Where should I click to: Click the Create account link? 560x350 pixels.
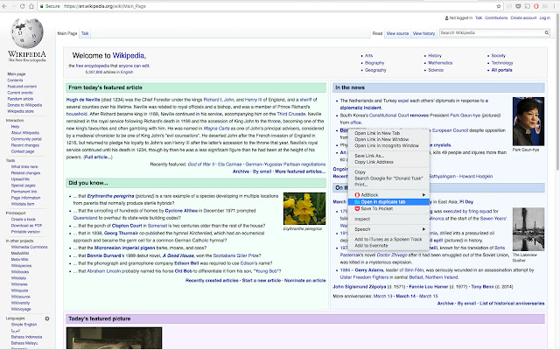point(523,17)
